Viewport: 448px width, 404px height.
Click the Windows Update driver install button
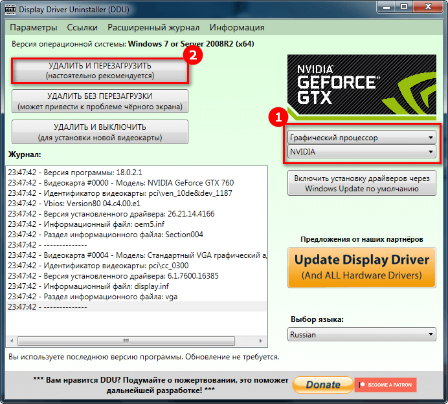362,183
